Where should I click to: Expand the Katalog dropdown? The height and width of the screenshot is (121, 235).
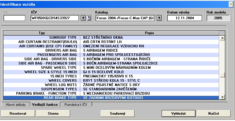[x=159, y=18]
